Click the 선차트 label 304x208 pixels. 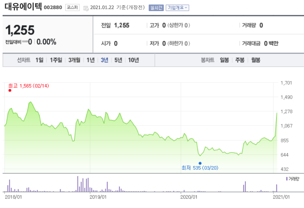(24, 60)
